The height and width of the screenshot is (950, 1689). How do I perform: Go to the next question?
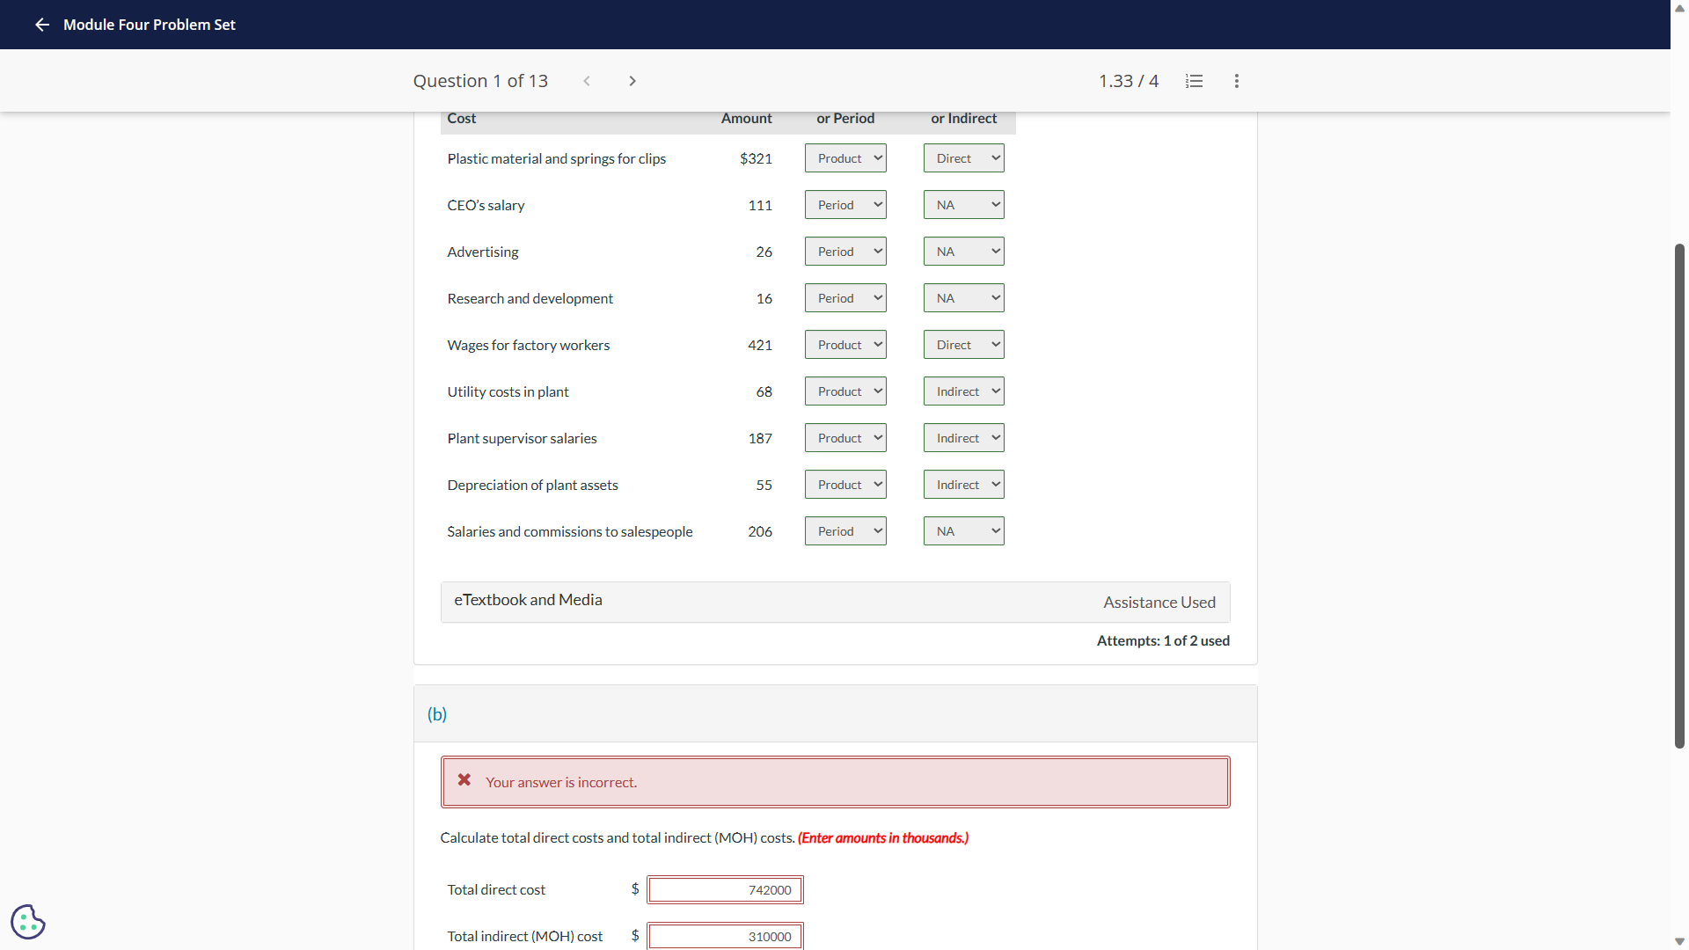632,80
